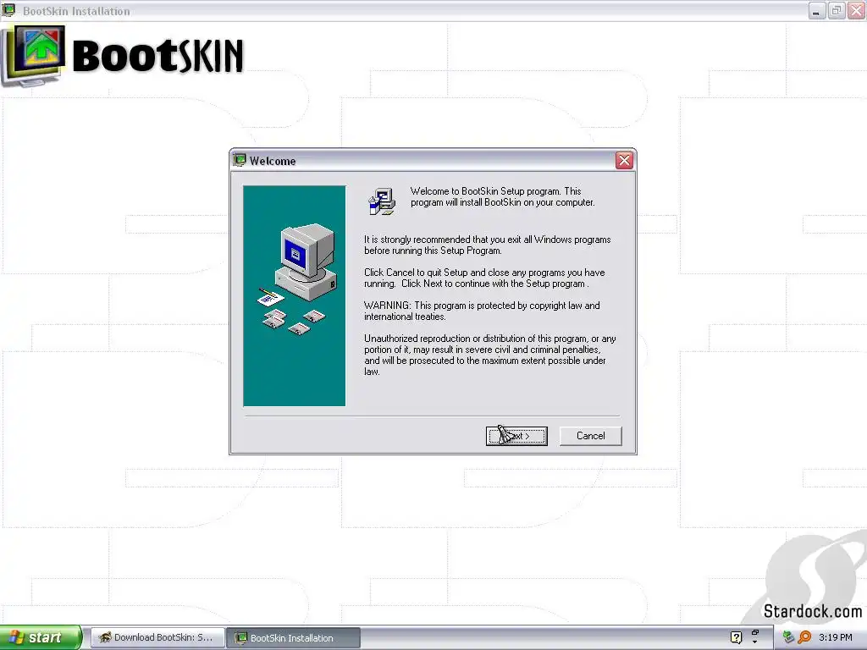
Task: Click the help question-mark taskbar icon
Action: tap(736, 637)
